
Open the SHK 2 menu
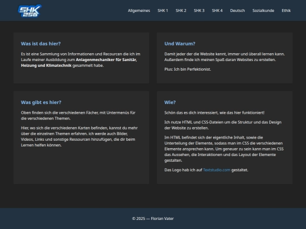tap(181, 11)
